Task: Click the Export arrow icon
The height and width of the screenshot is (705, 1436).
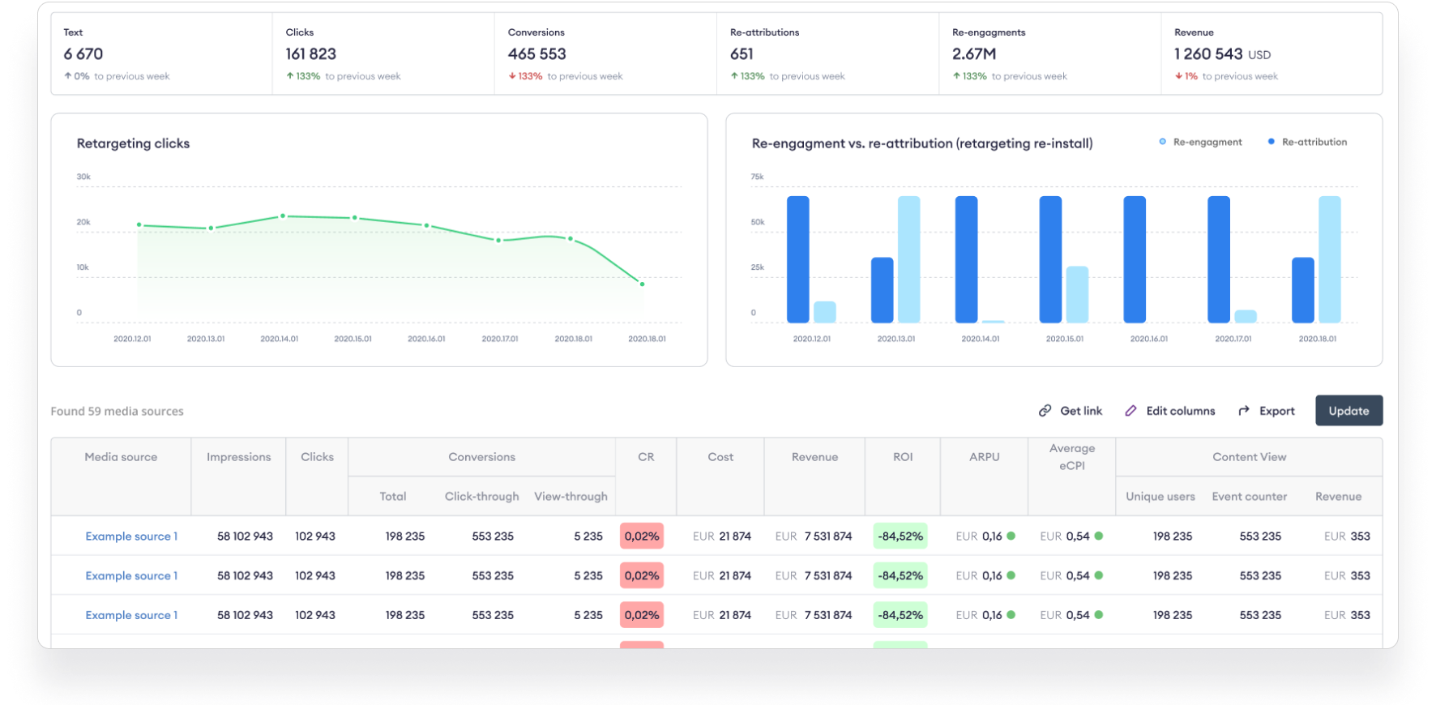Action: (x=1244, y=411)
